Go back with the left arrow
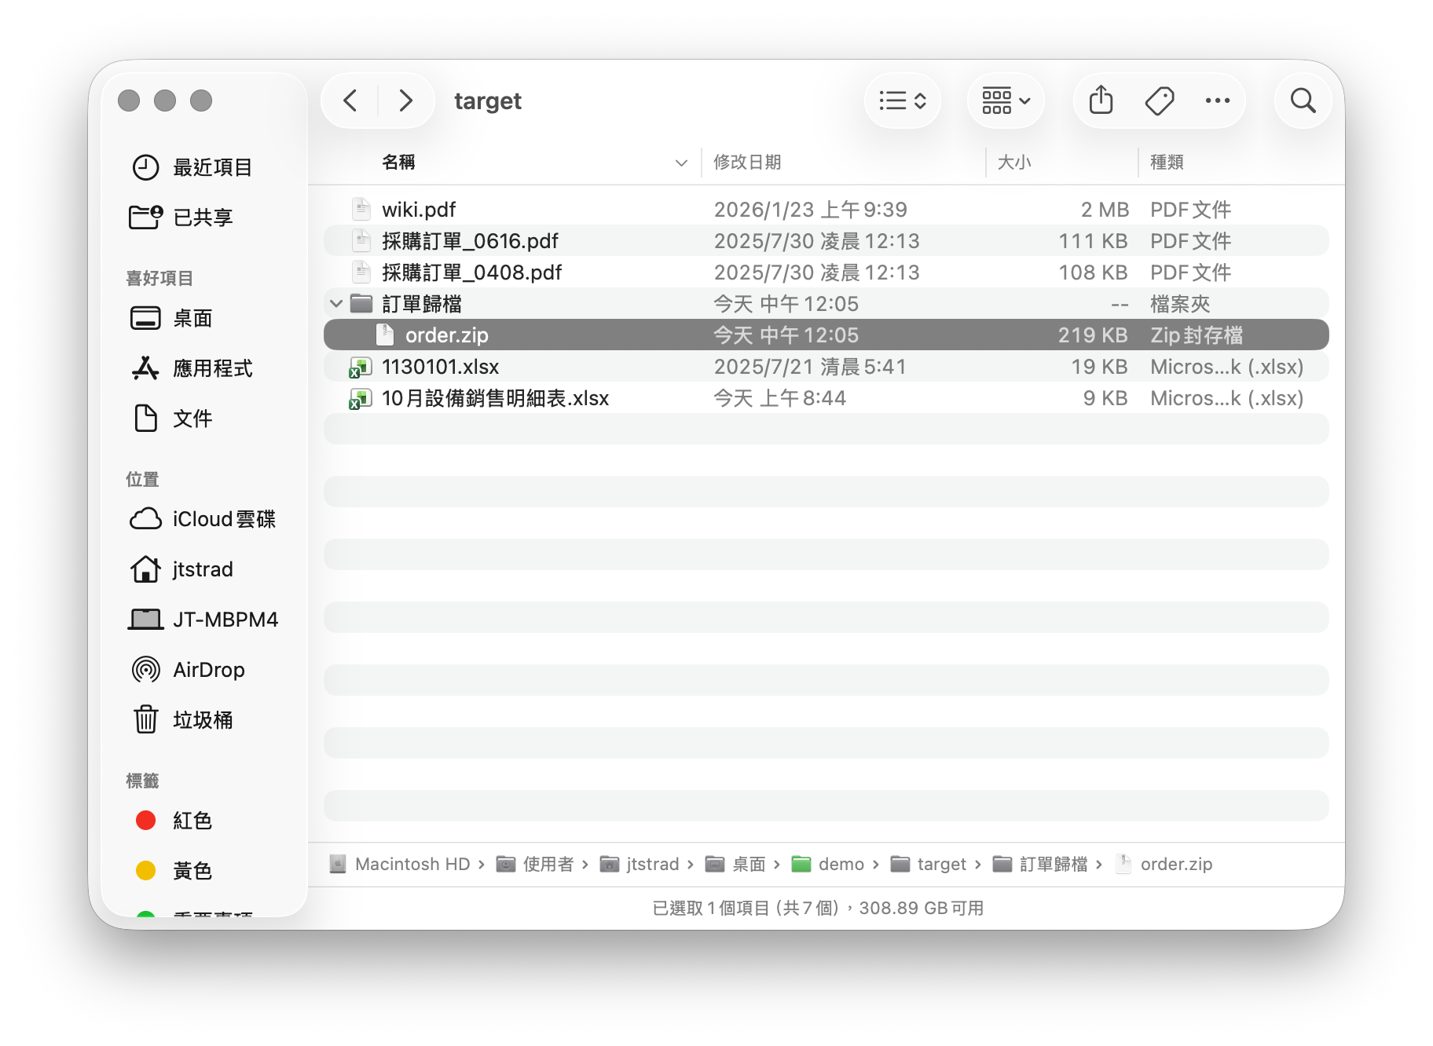1433x1046 pixels. click(x=350, y=101)
